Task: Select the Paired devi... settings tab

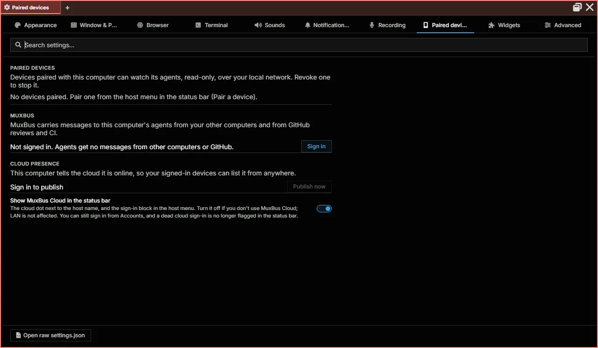Action: click(x=445, y=25)
